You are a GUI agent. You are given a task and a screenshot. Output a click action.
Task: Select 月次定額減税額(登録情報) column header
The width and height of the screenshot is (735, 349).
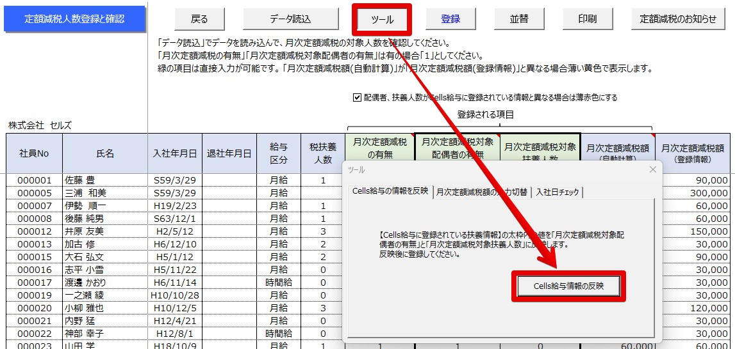pos(692,153)
